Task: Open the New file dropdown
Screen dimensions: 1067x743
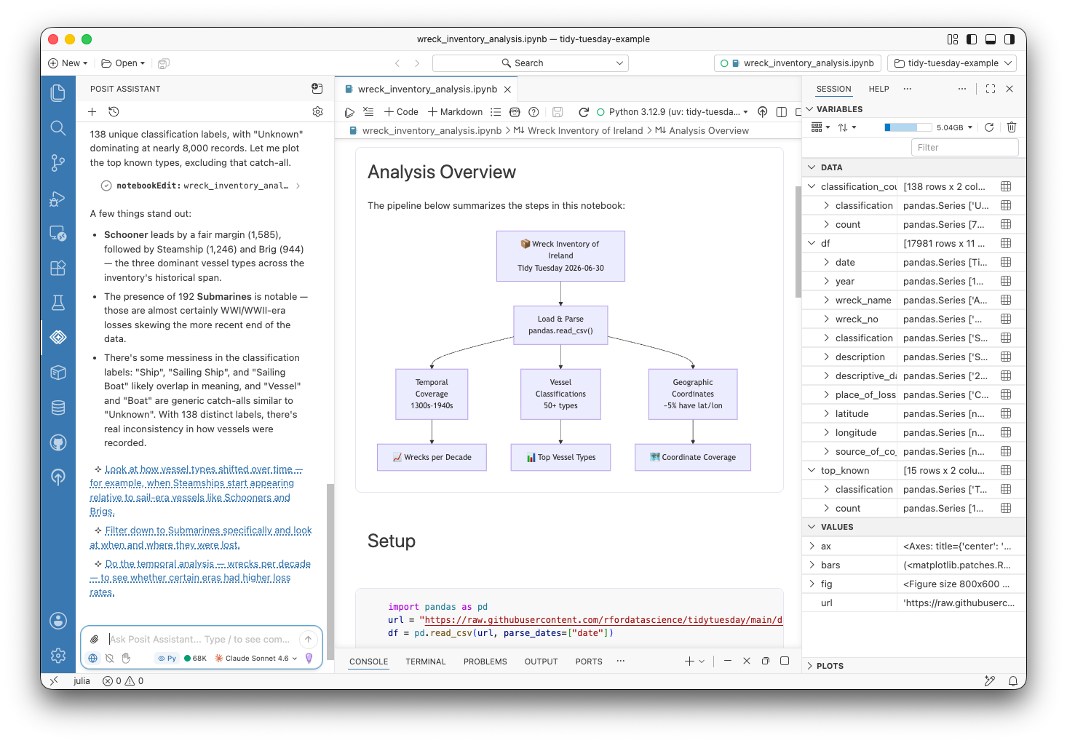Action: point(68,63)
